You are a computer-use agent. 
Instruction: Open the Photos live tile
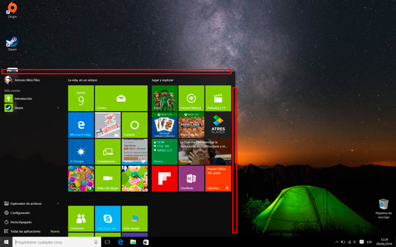(108, 124)
